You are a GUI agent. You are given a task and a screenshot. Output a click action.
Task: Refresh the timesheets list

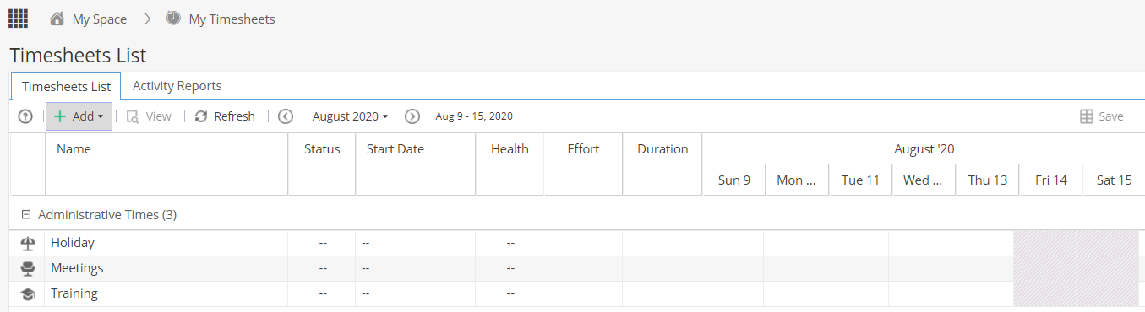pyautogui.click(x=225, y=116)
